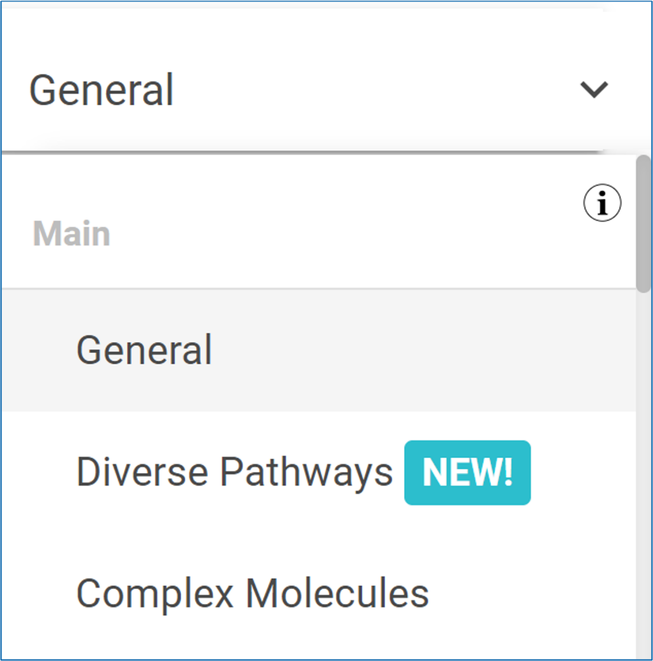Select Complex Molecules from the list

tap(253, 594)
